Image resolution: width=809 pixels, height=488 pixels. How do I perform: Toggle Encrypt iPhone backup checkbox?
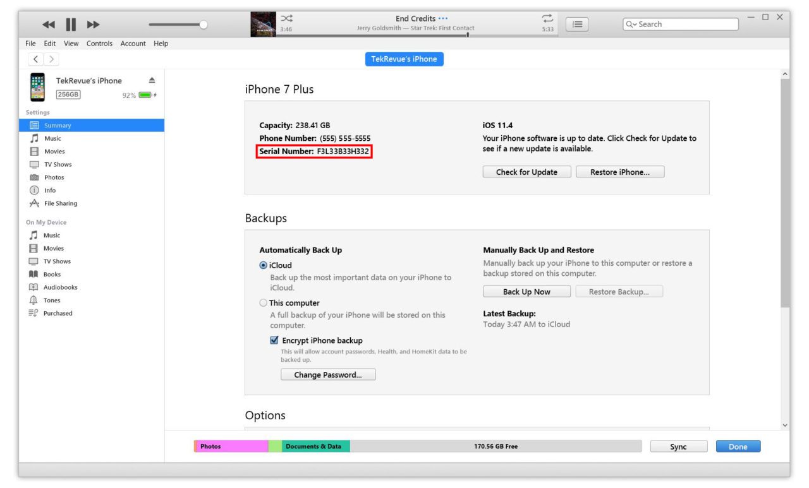click(274, 340)
